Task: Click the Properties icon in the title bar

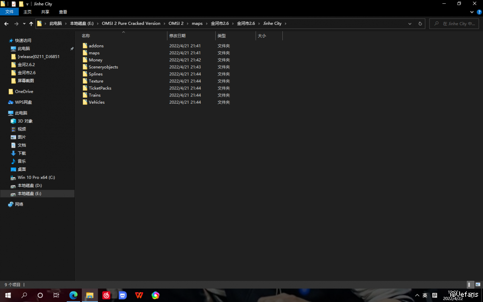Action: [x=14, y=4]
